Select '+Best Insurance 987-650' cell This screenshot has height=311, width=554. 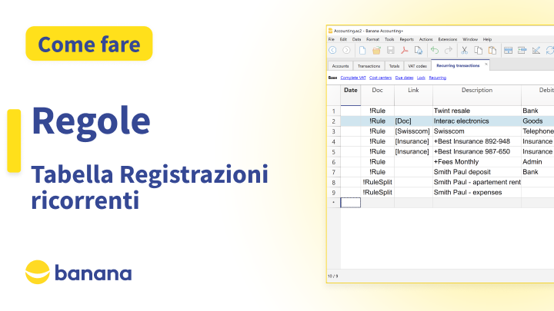(x=477, y=151)
